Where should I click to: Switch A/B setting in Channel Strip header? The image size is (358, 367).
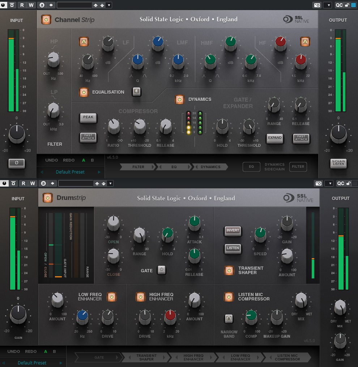(x=42, y=5)
